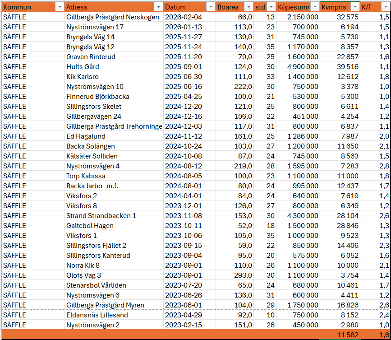Screen dimensions: 391x340
Task: Select the "Eldansnäs Lillesand" address cell
Action: 114,315
